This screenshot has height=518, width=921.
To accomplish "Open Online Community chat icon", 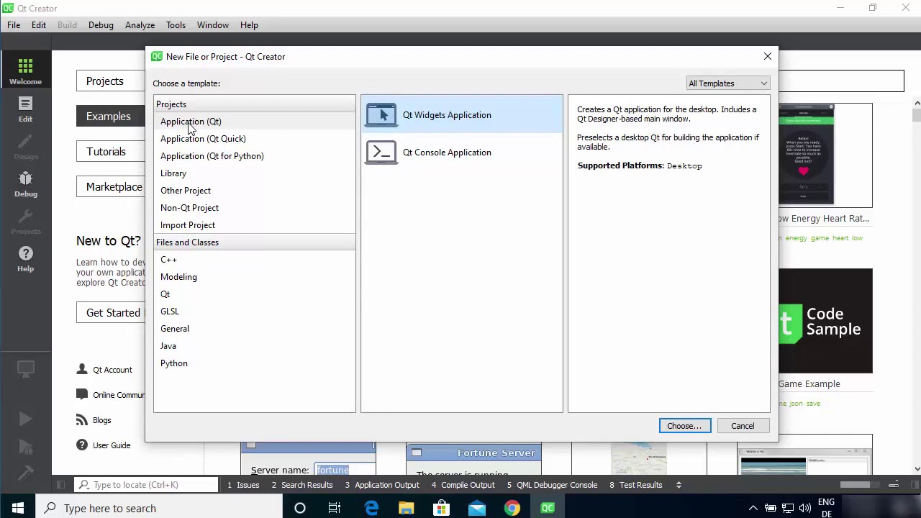I will coord(82,395).
